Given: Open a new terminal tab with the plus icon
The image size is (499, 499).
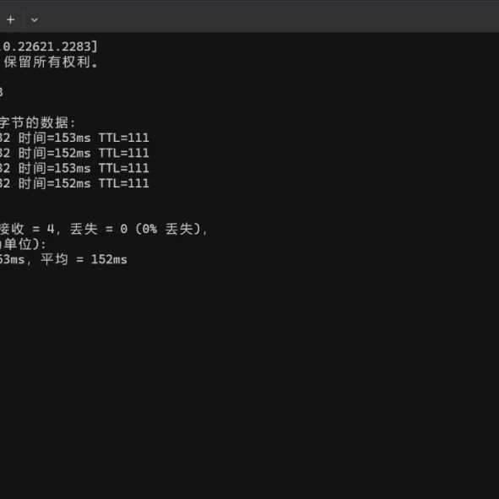Looking at the screenshot, I should pos(11,19).
